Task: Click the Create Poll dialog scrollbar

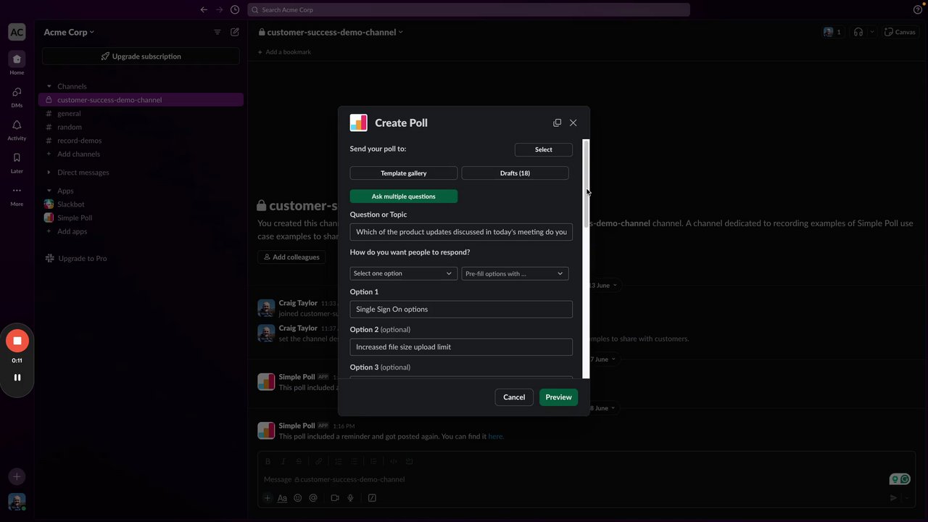Action: pos(586,185)
